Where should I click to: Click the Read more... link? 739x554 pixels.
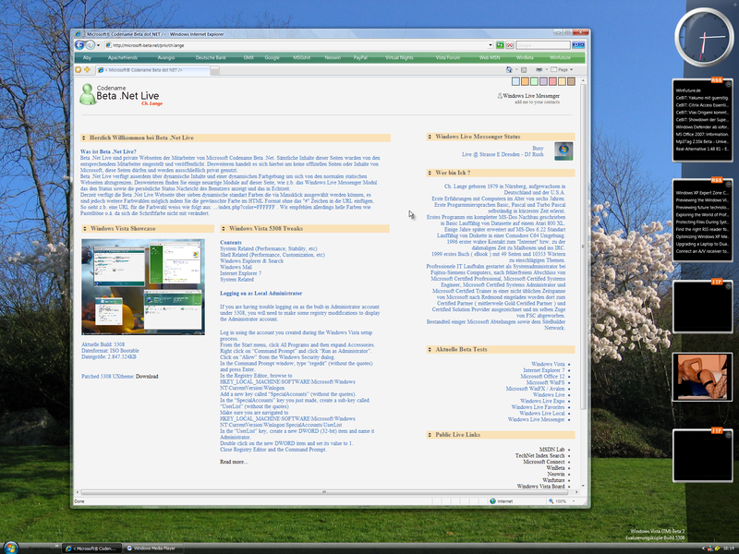coord(233,462)
